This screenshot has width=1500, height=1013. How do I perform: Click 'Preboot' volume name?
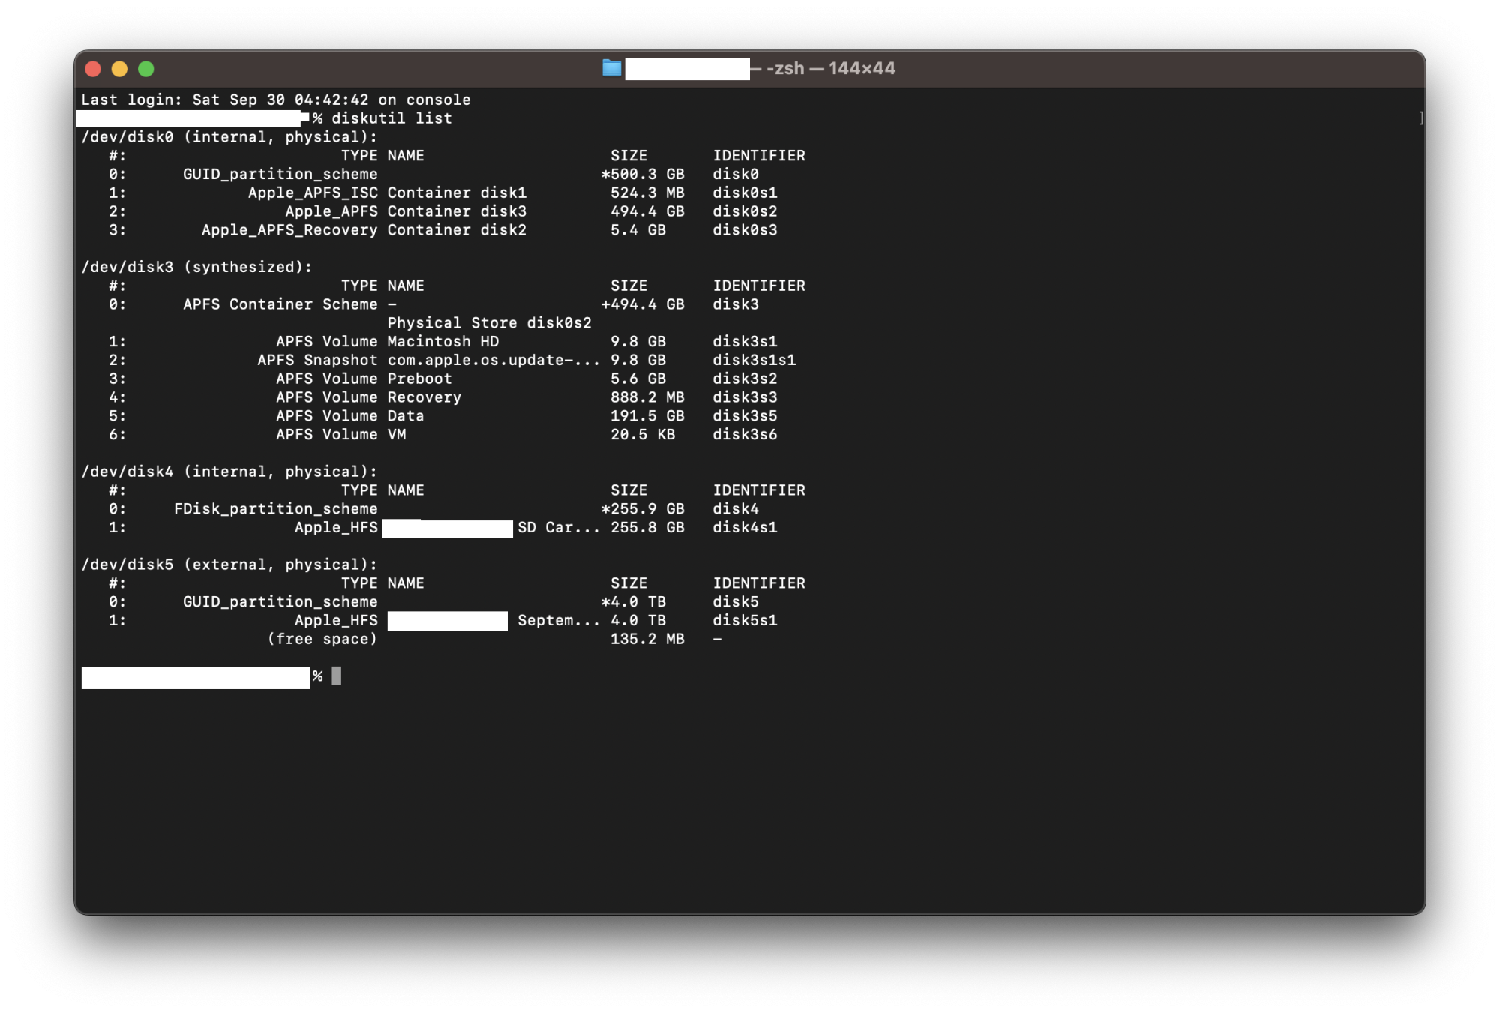(419, 379)
